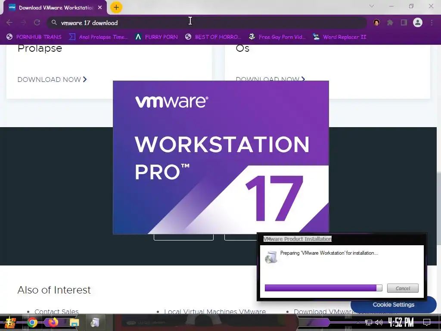Open the Chrome profile icon
Viewport: 441px width, 331px height.
tap(418, 22)
